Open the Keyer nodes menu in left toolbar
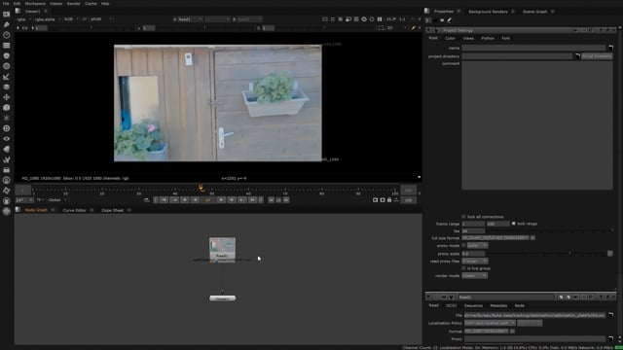This screenshot has height=350, width=623. tap(7, 77)
